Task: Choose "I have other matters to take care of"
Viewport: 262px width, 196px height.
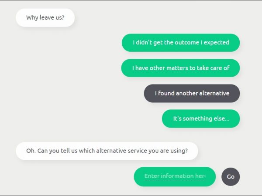Action: [x=180, y=68]
